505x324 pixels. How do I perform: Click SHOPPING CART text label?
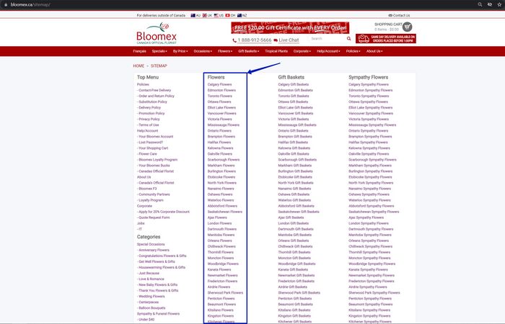(x=388, y=24)
